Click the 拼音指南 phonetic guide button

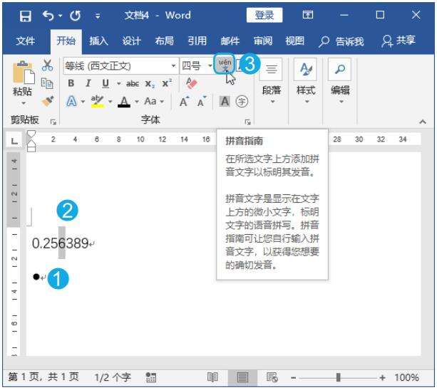(225, 65)
